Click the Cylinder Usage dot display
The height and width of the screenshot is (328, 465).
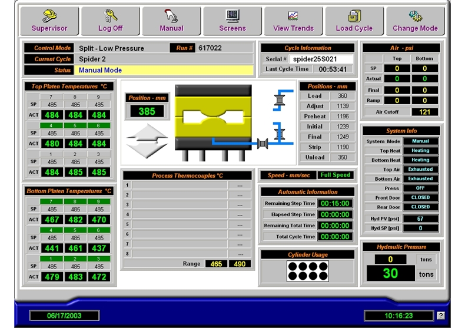307,271
